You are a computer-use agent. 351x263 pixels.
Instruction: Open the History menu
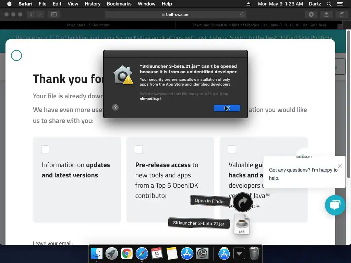click(93, 4)
